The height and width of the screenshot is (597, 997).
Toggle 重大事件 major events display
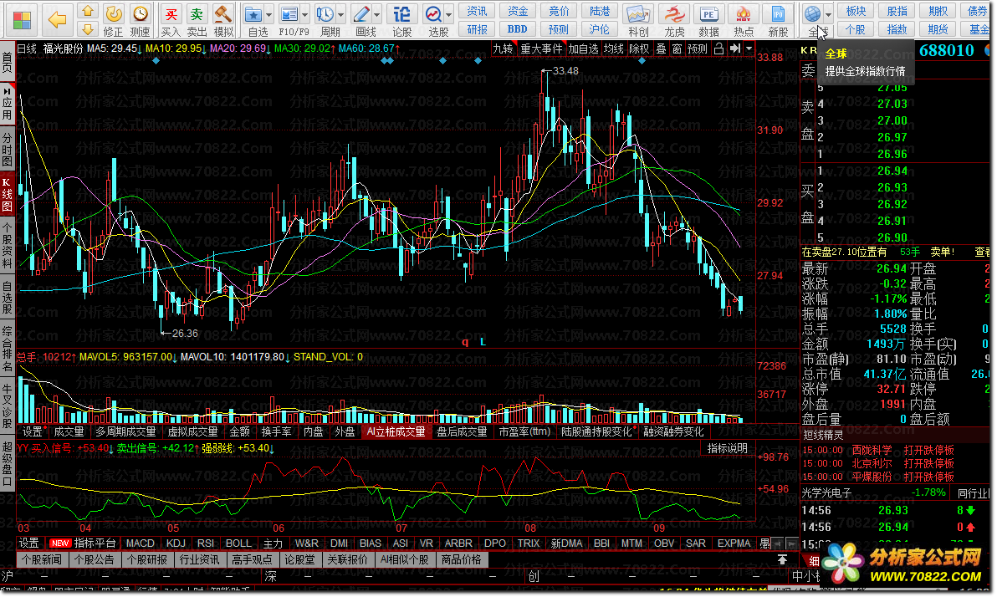(541, 49)
